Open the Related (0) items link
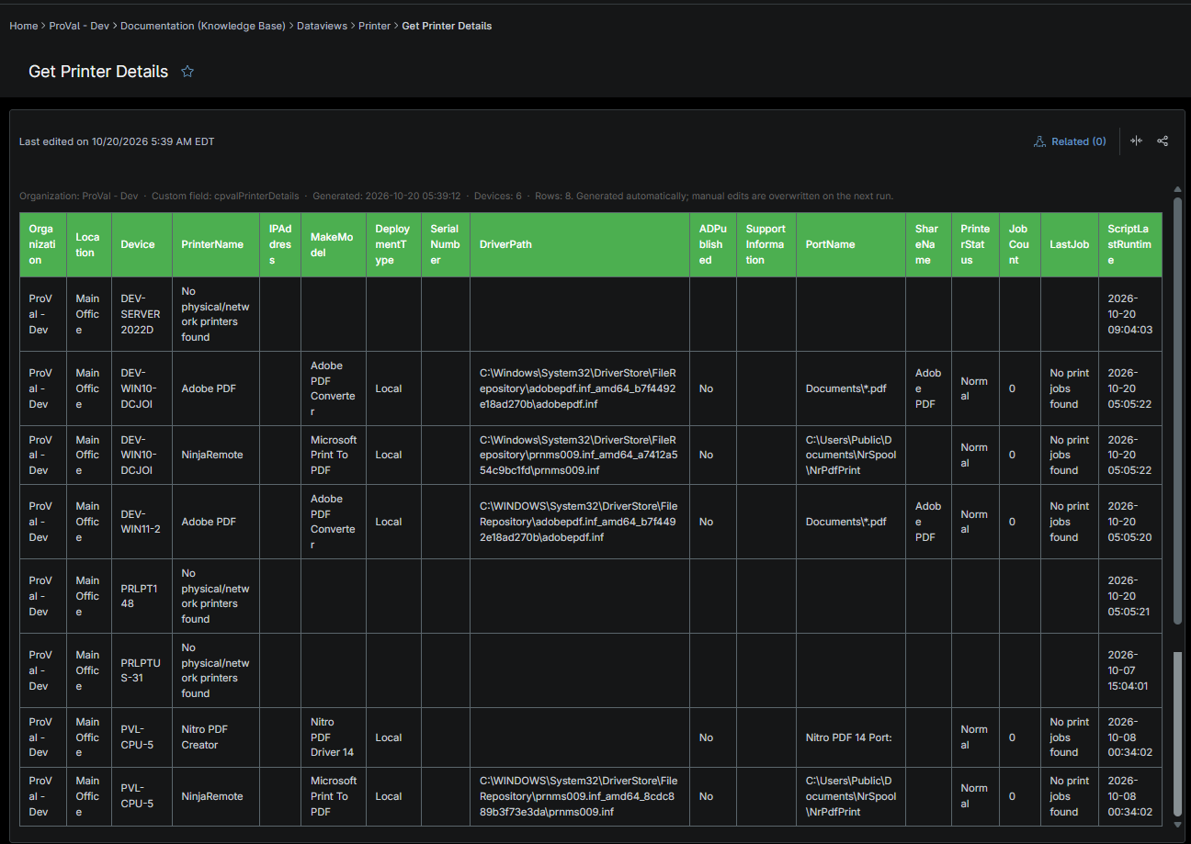The width and height of the screenshot is (1191, 844). coord(1070,141)
